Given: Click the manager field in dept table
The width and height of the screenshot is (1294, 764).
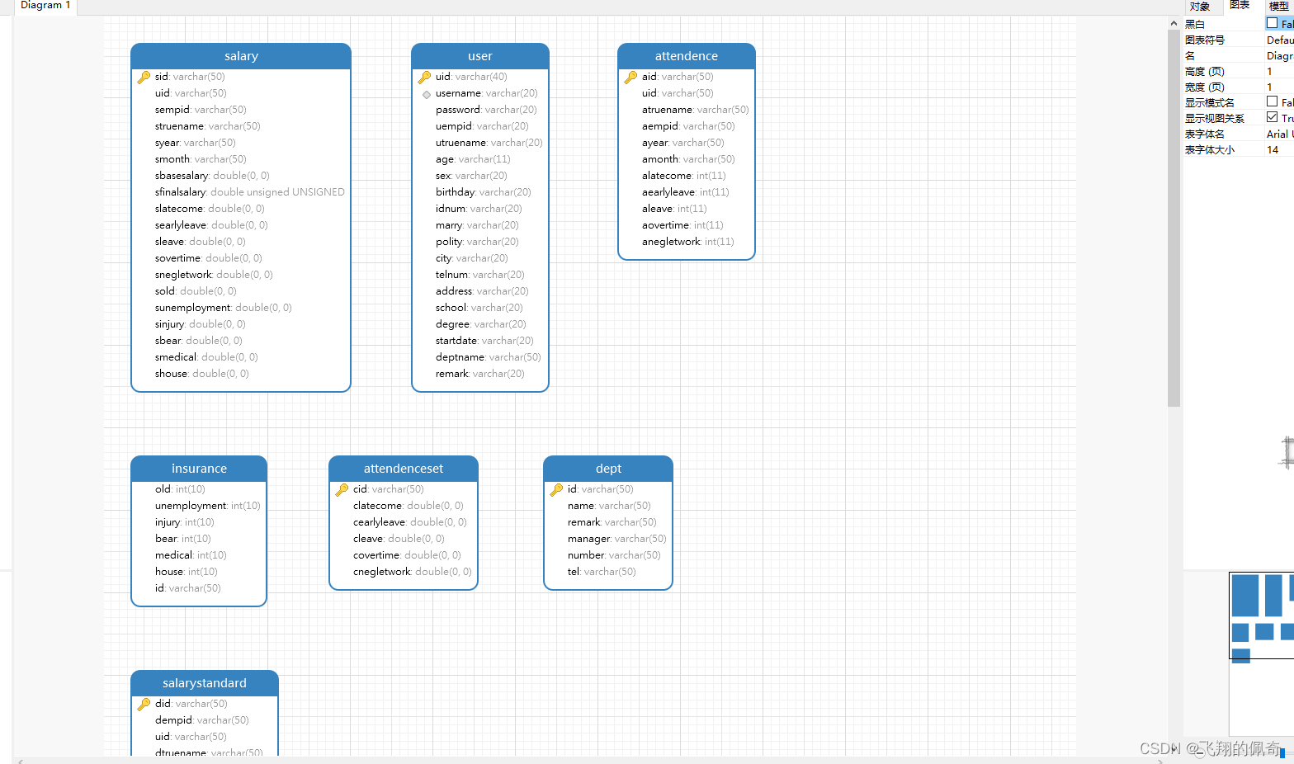Looking at the screenshot, I should [x=617, y=539].
